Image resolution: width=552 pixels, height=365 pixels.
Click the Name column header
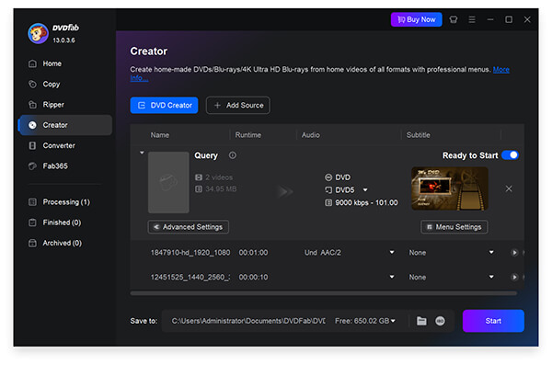pos(160,135)
